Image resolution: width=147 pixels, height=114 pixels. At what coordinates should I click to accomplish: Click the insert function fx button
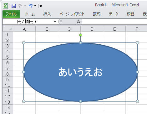(x=79, y=22)
